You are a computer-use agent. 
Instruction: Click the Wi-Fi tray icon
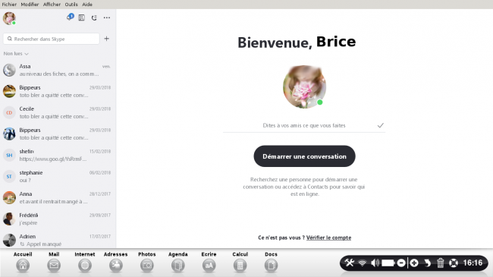click(x=363, y=263)
